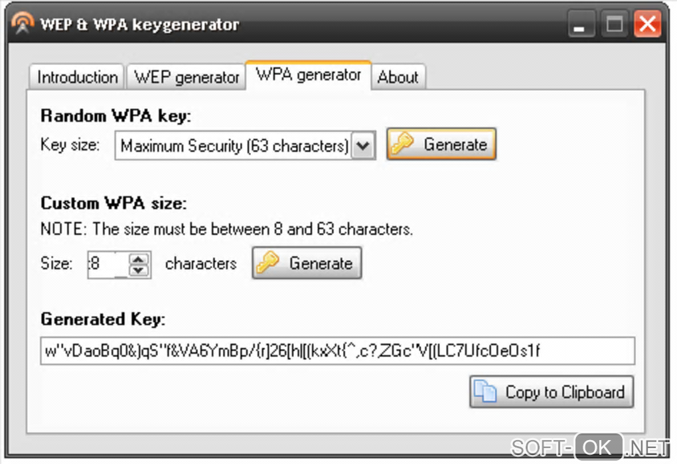Click the key icon on the Random WPA Generate button

tap(402, 144)
